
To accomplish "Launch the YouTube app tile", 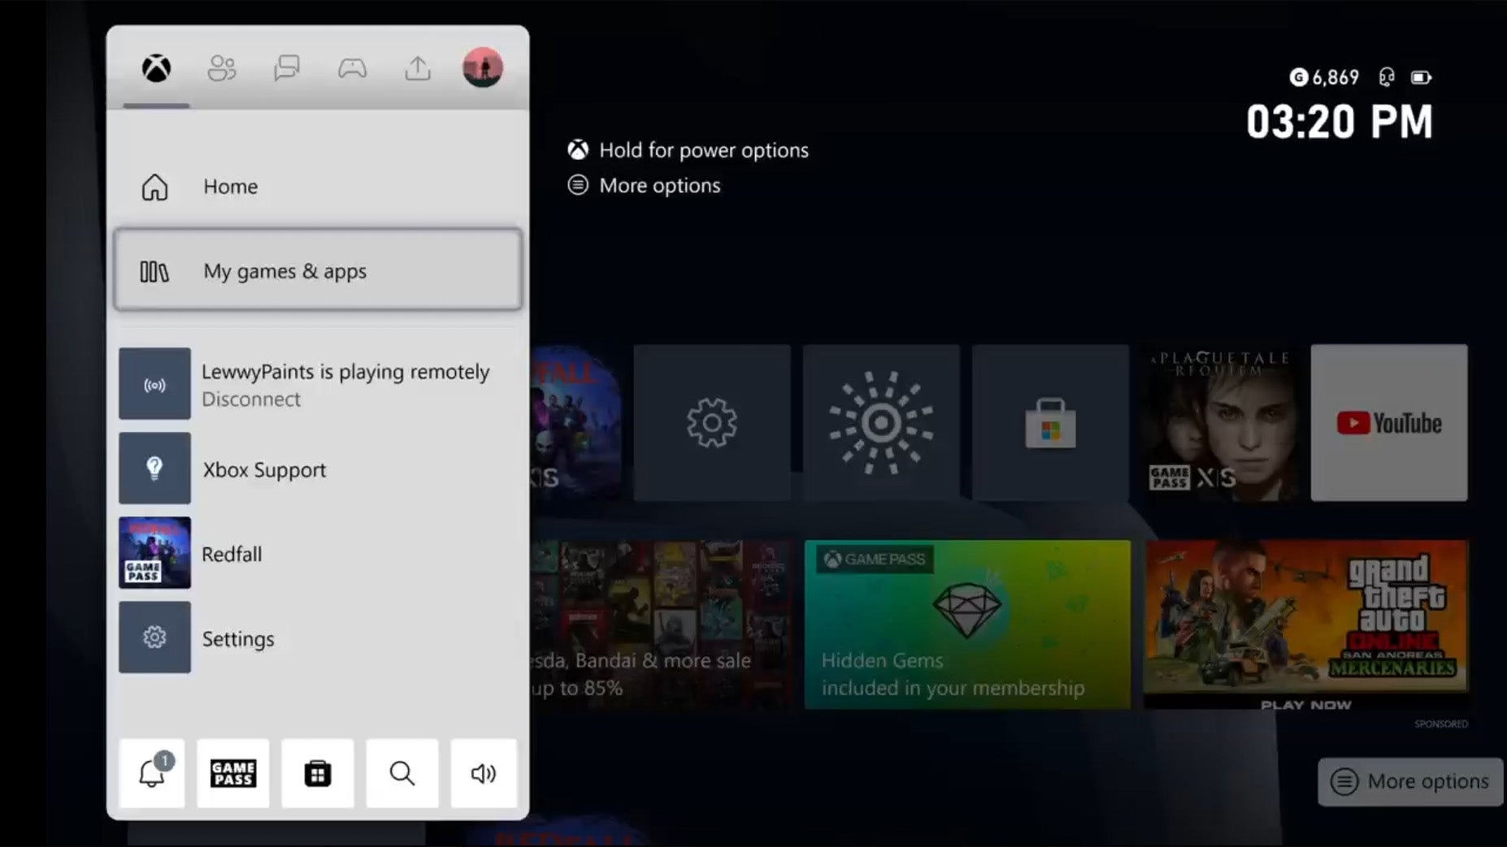I will (1389, 422).
